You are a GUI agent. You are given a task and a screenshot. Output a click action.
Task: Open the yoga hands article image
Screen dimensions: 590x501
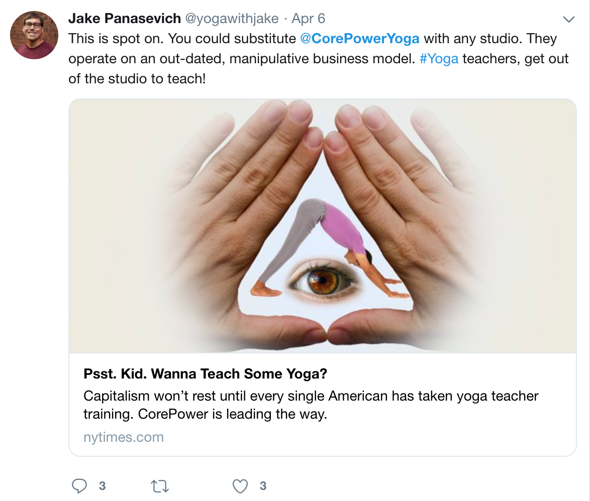tap(323, 226)
